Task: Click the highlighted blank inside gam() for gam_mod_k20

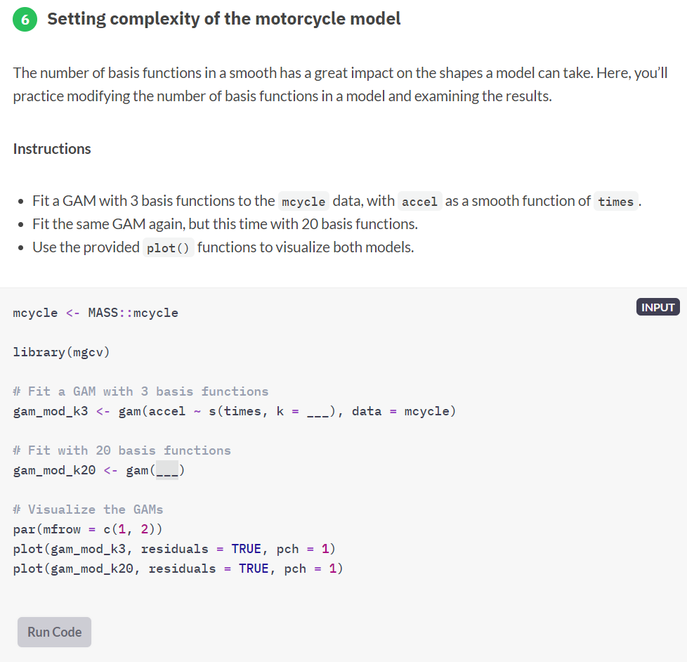Action: tap(168, 471)
